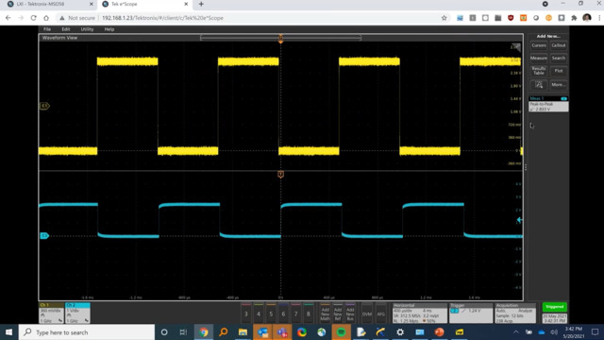Turn on channel 7
This screenshot has height=340, width=604.
pos(295,314)
